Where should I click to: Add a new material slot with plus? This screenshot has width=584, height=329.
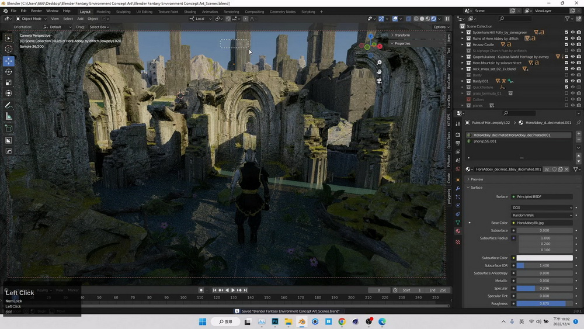coord(578,133)
